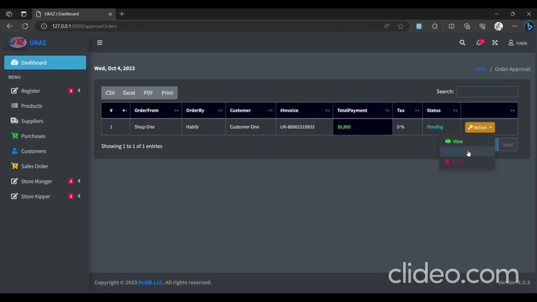Open the Dashboard sidebar item

tap(45, 63)
